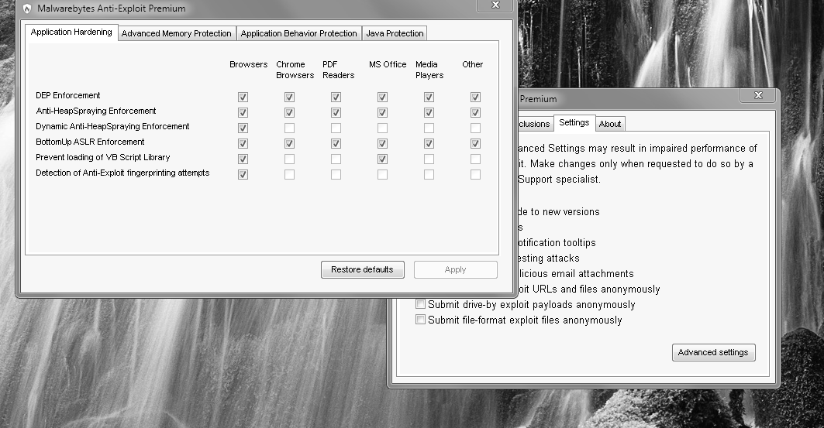Viewport: 824px width, 428px height.
Task: Enable Dynamic Anti-HeapSpraying for Other
Action: pos(476,128)
